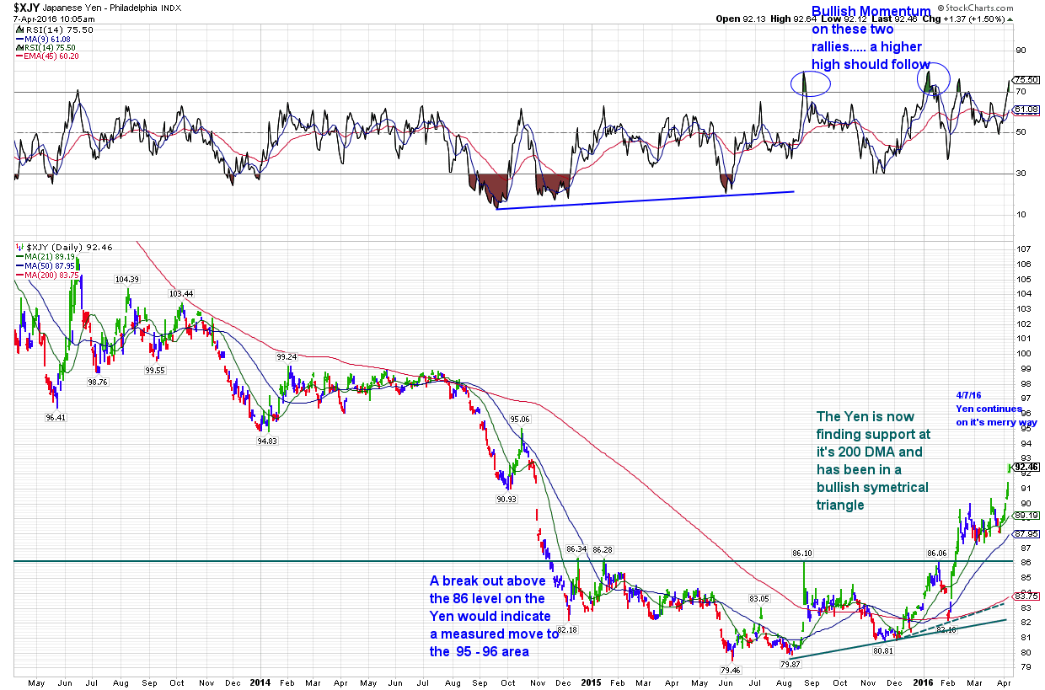Click the "99.55" price low label
The image size is (1045, 690).
pos(154,370)
